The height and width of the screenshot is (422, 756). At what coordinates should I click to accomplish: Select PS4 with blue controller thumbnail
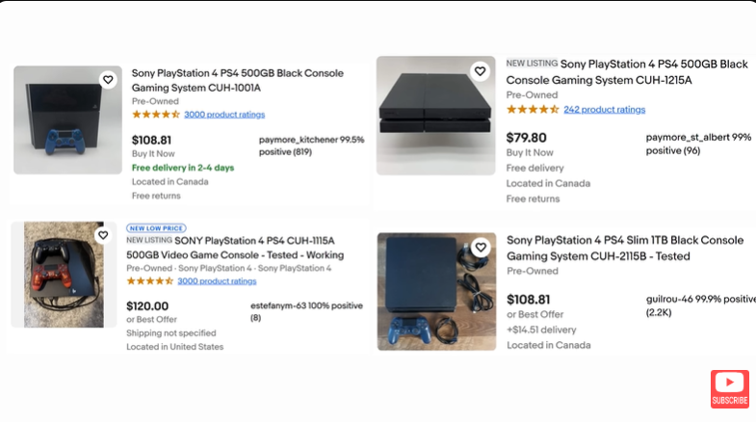pos(67,120)
